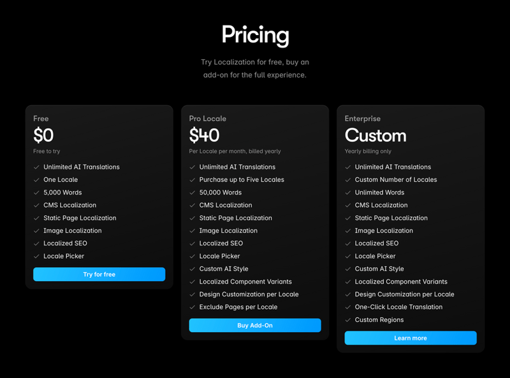Click the Buy Add-On button

(255, 325)
